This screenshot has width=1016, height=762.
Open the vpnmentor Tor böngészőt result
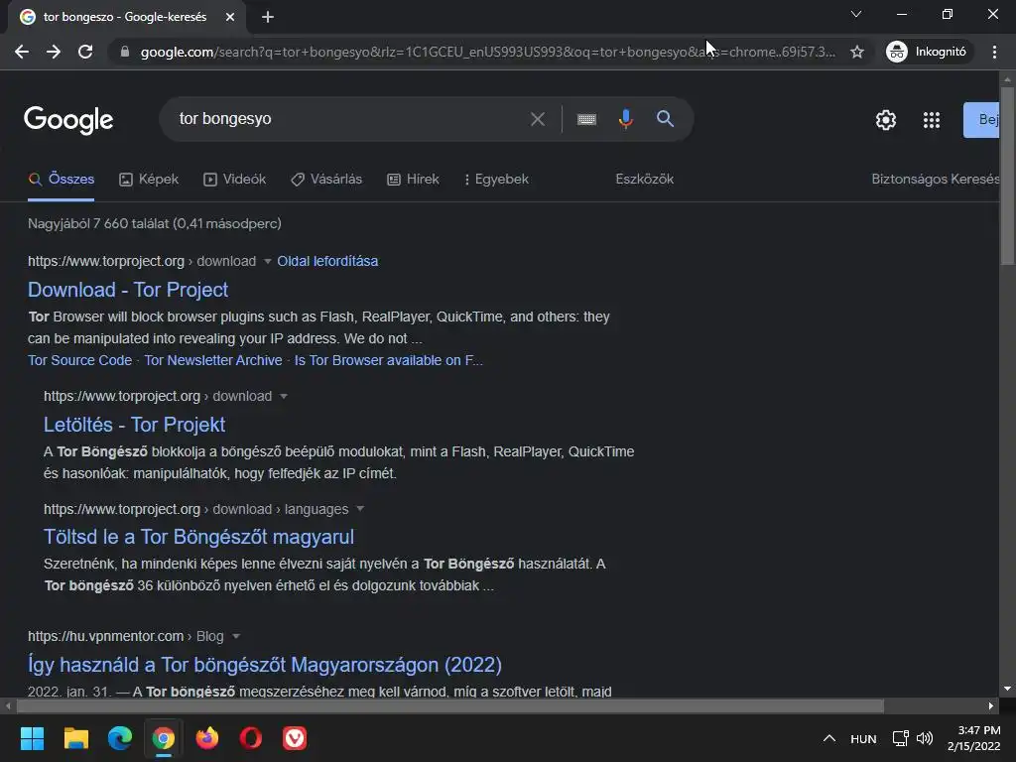(264, 665)
